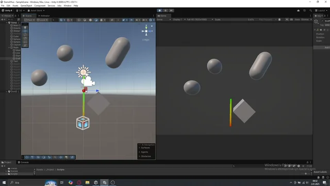Open the Window menu
Viewport: 330px width, 186px height.
[68, 6]
